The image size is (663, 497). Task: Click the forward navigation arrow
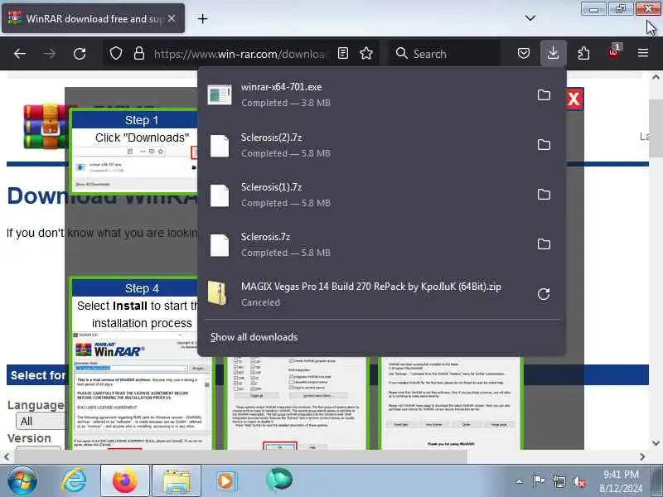click(x=50, y=54)
